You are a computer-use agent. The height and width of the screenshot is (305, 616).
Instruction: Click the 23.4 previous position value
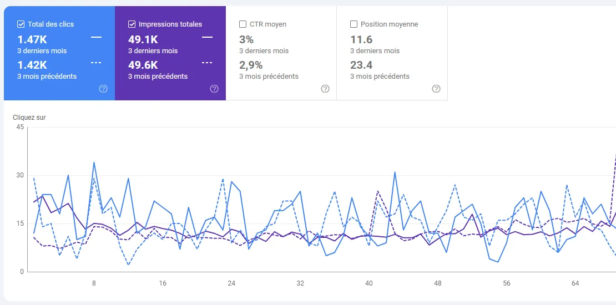[361, 65]
